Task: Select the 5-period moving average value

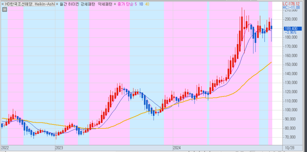Action: pyautogui.click(x=136, y=4)
